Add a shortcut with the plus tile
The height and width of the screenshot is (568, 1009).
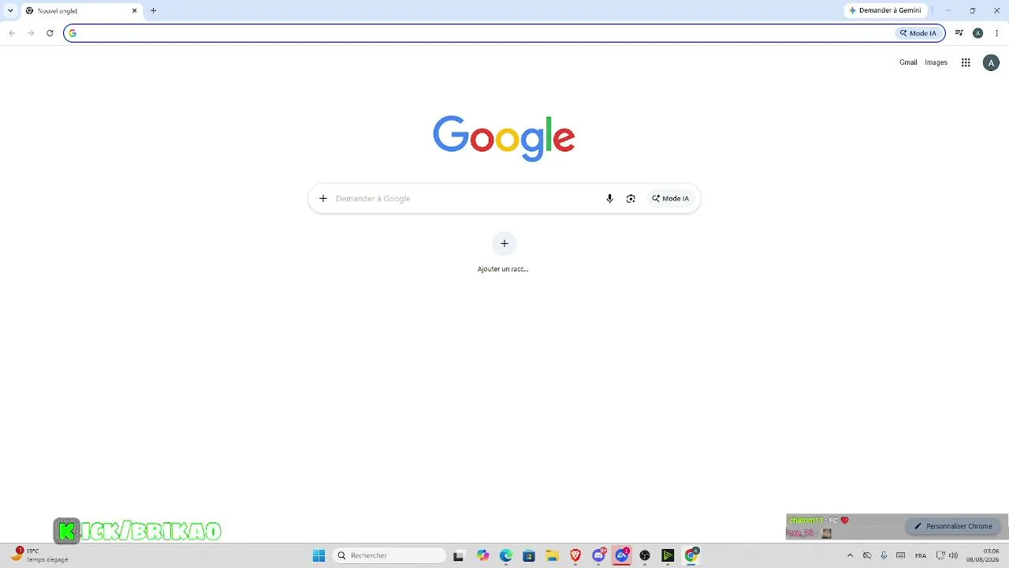[x=504, y=243]
